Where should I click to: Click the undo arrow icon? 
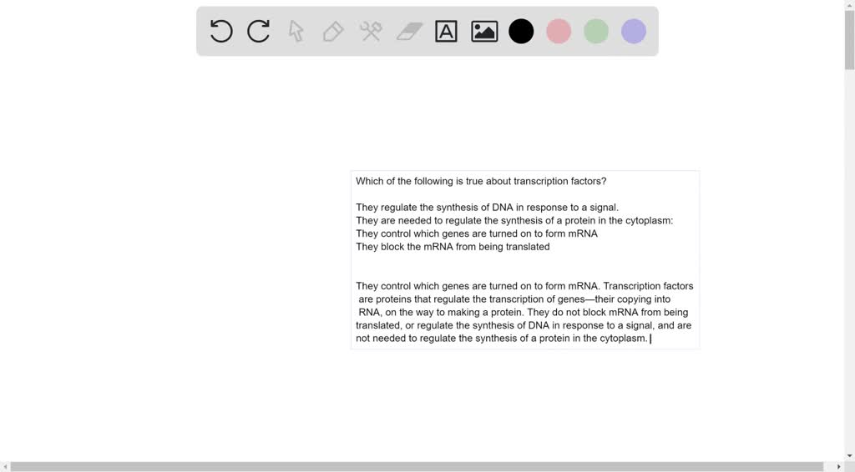tap(221, 32)
